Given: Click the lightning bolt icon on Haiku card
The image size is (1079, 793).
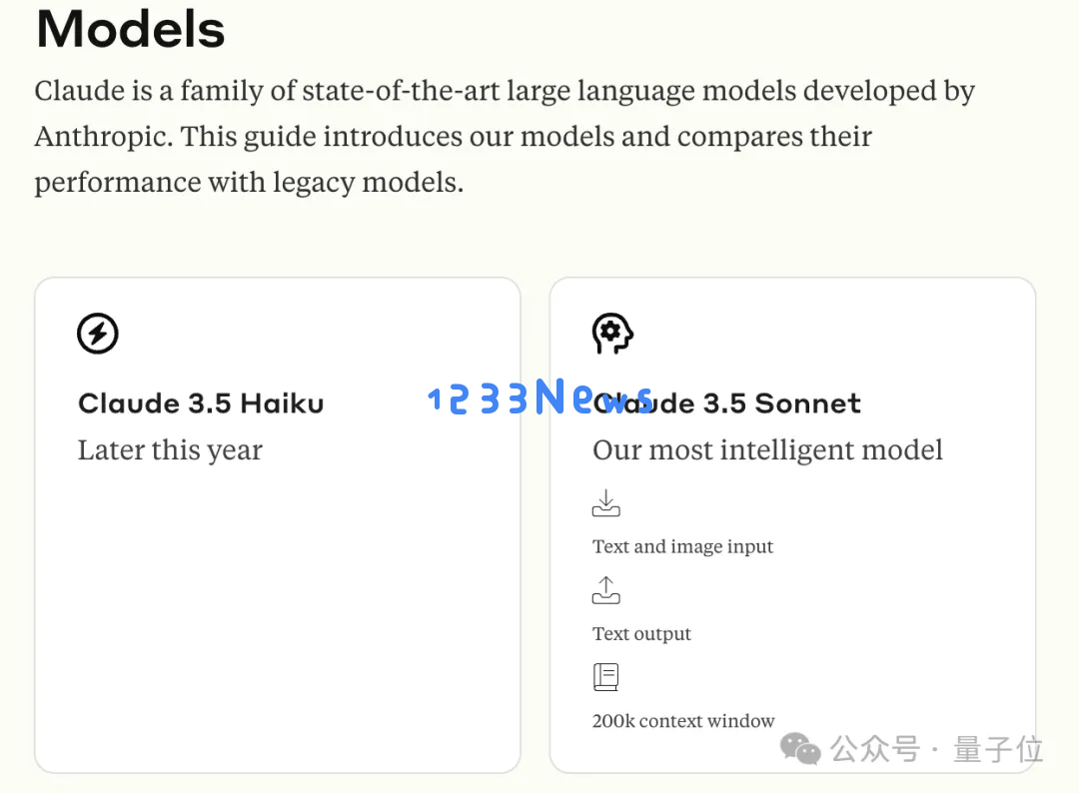Looking at the screenshot, I should point(98,334).
